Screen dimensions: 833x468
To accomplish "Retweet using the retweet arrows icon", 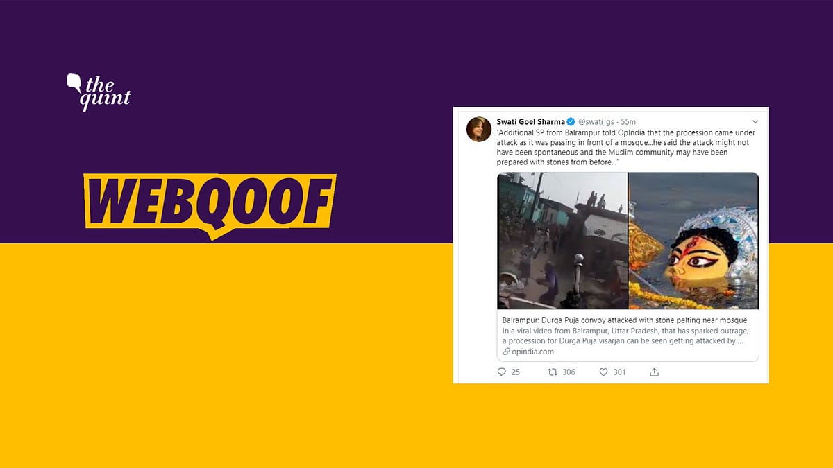I will pos(553,372).
